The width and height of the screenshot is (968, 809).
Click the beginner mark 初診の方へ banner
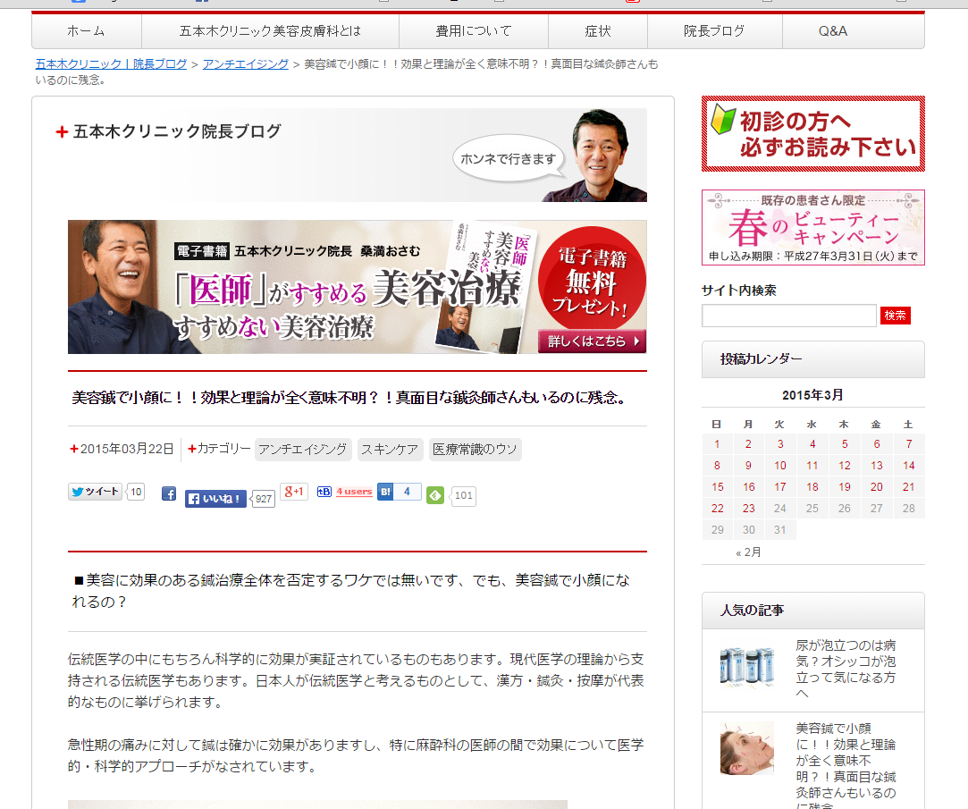(x=812, y=134)
